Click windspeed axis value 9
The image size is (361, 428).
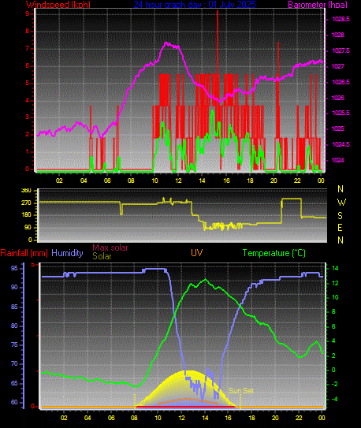coord(28,13)
